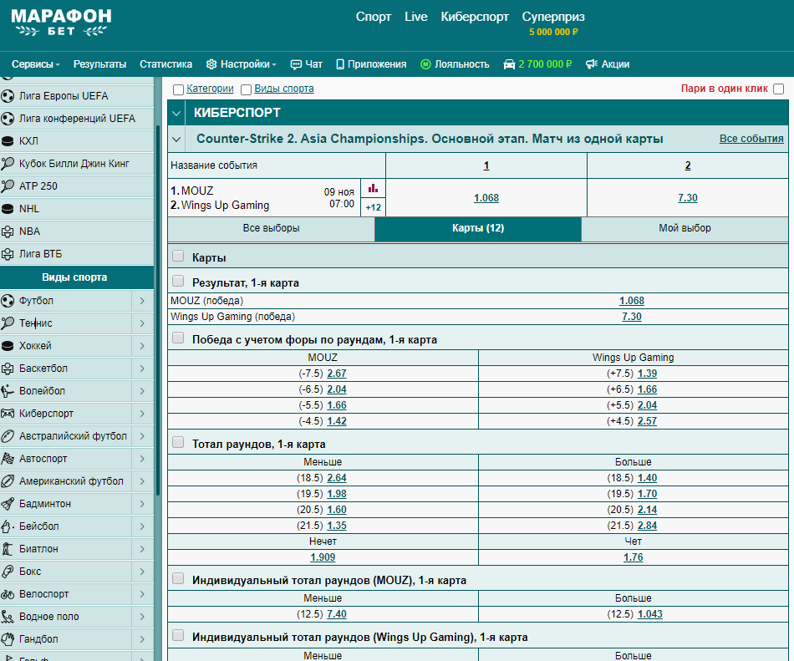Open the Статистика page

point(165,64)
